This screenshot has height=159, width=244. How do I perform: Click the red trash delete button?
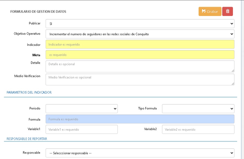coord(227,11)
